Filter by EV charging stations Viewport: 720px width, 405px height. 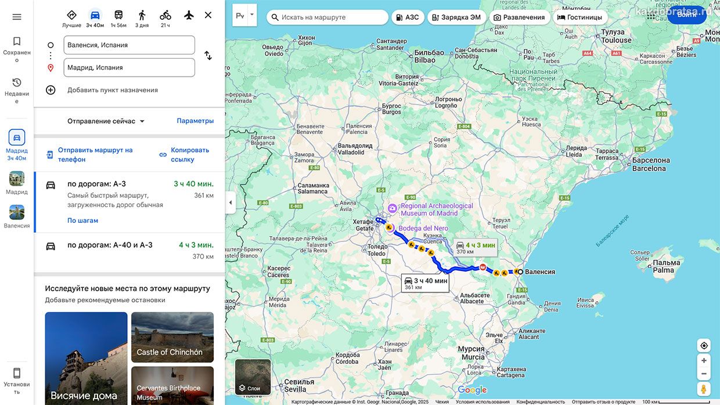(456, 17)
